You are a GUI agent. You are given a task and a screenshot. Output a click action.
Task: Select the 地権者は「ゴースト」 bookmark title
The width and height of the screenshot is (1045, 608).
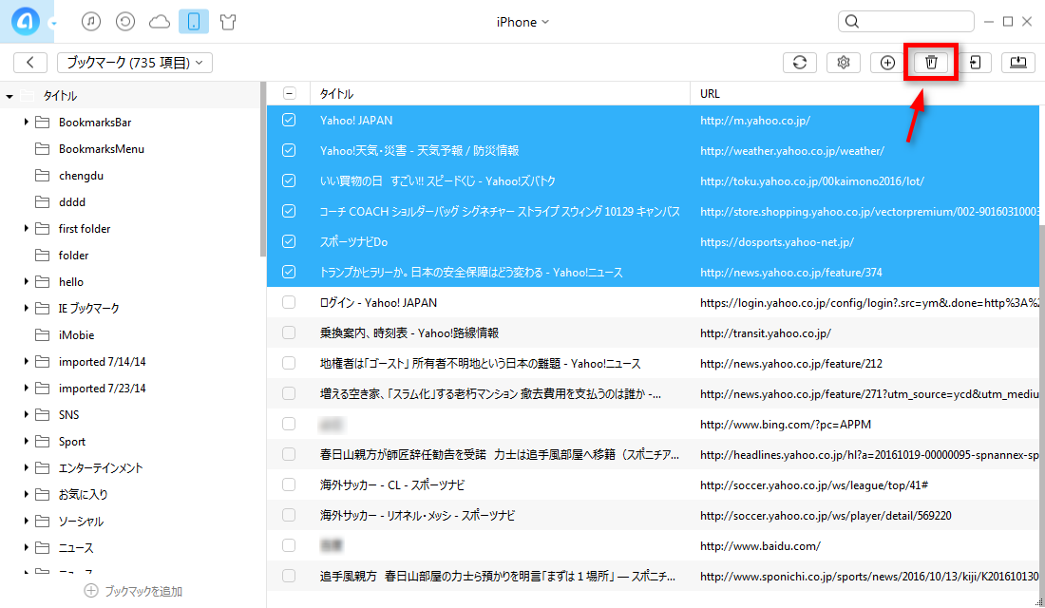point(480,363)
